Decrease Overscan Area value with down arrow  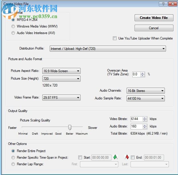pos(143,76)
